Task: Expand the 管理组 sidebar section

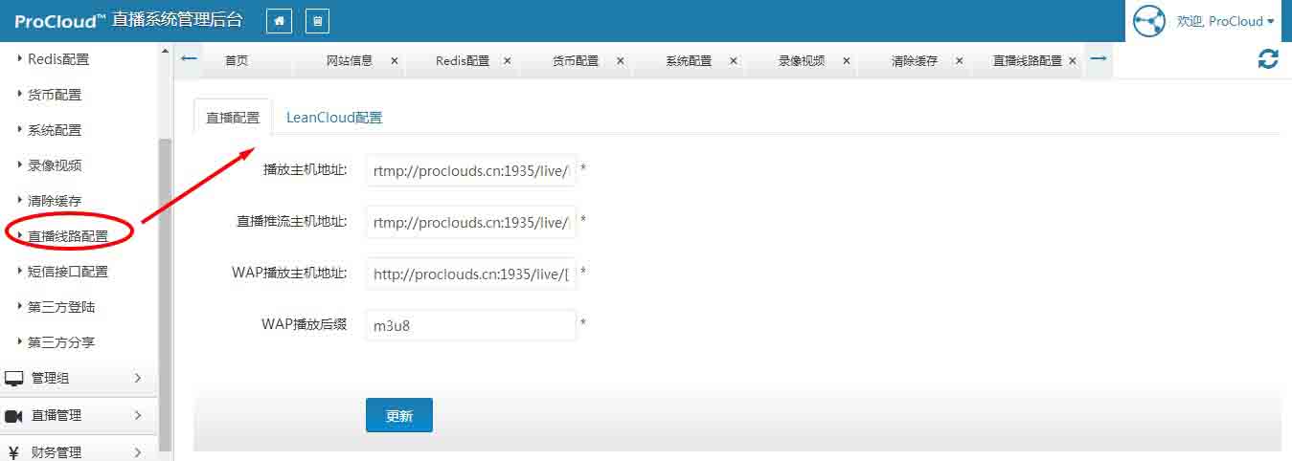Action: tap(79, 378)
